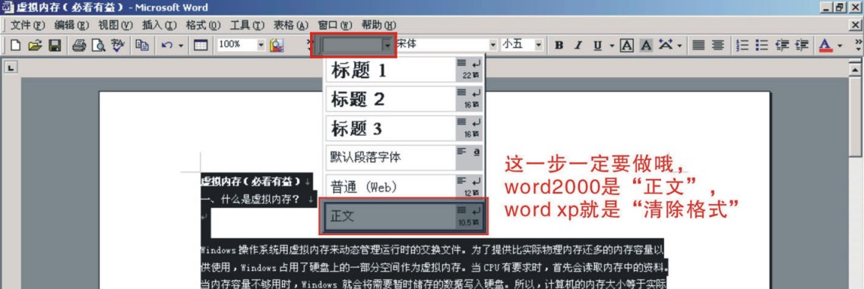Copy the selected text
The image size is (864, 289).
click(x=142, y=46)
